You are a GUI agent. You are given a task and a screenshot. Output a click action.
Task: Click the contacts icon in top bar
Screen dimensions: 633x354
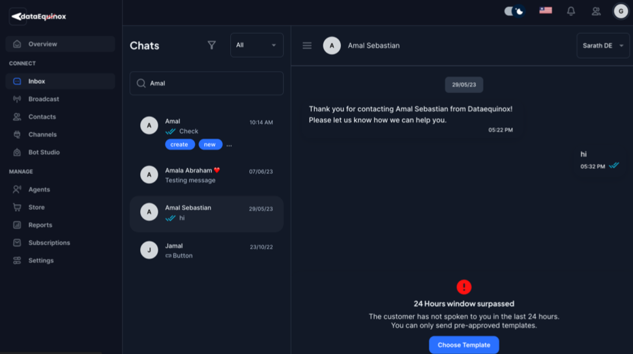pos(596,11)
